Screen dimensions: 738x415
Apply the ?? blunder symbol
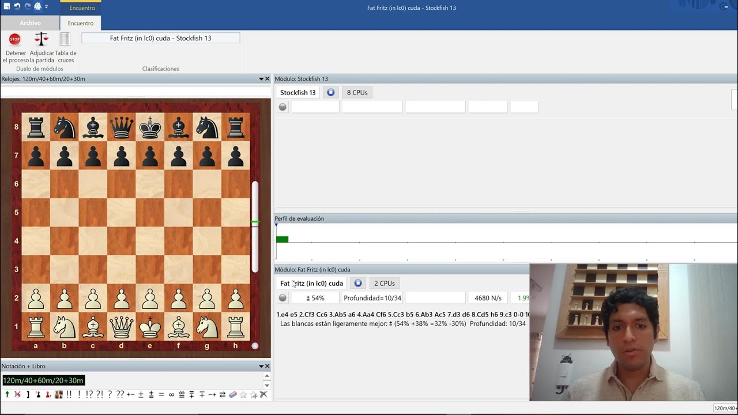point(120,395)
